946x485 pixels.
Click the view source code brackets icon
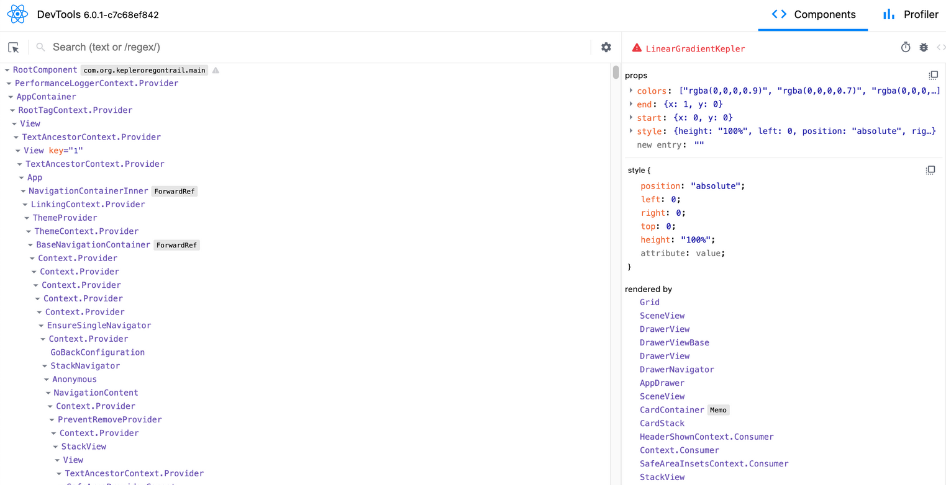tap(940, 48)
